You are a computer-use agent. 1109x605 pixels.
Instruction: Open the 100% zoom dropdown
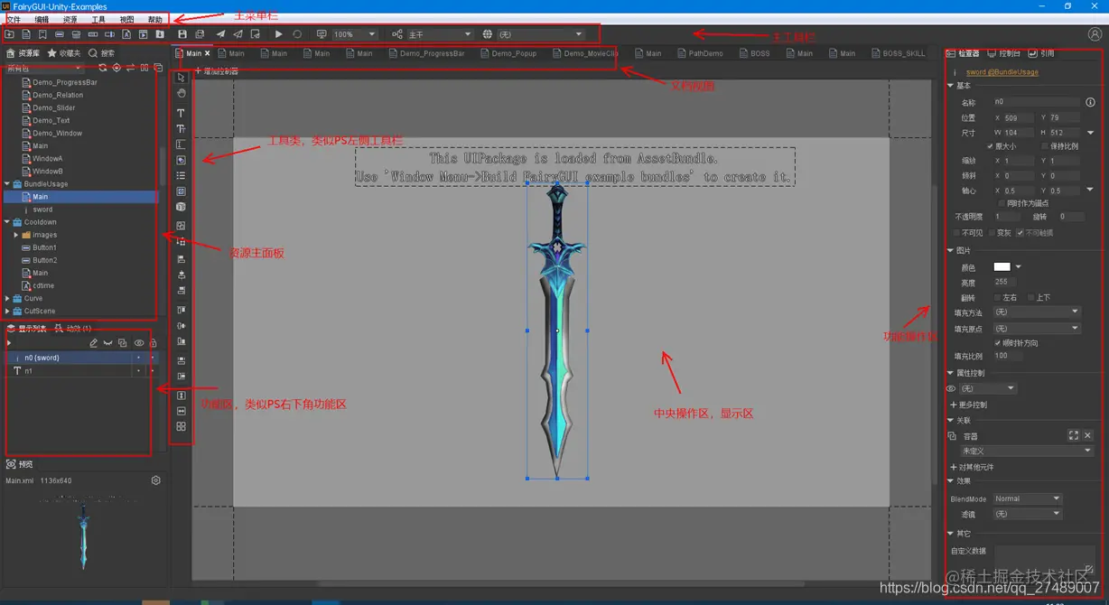tap(354, 34)
